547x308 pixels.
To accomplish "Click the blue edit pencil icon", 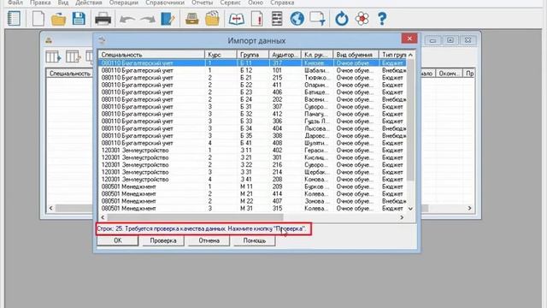I will (x=168, y=19).
